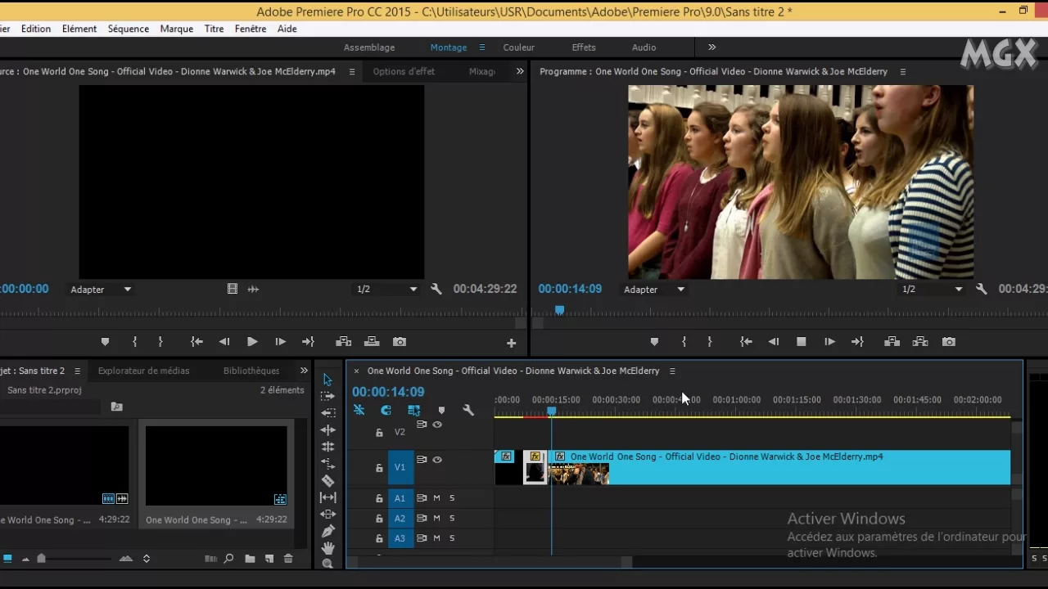Toggle sync lock on track A1
The width and height of the screenshot is (1048, 589).
pos(422,497)
